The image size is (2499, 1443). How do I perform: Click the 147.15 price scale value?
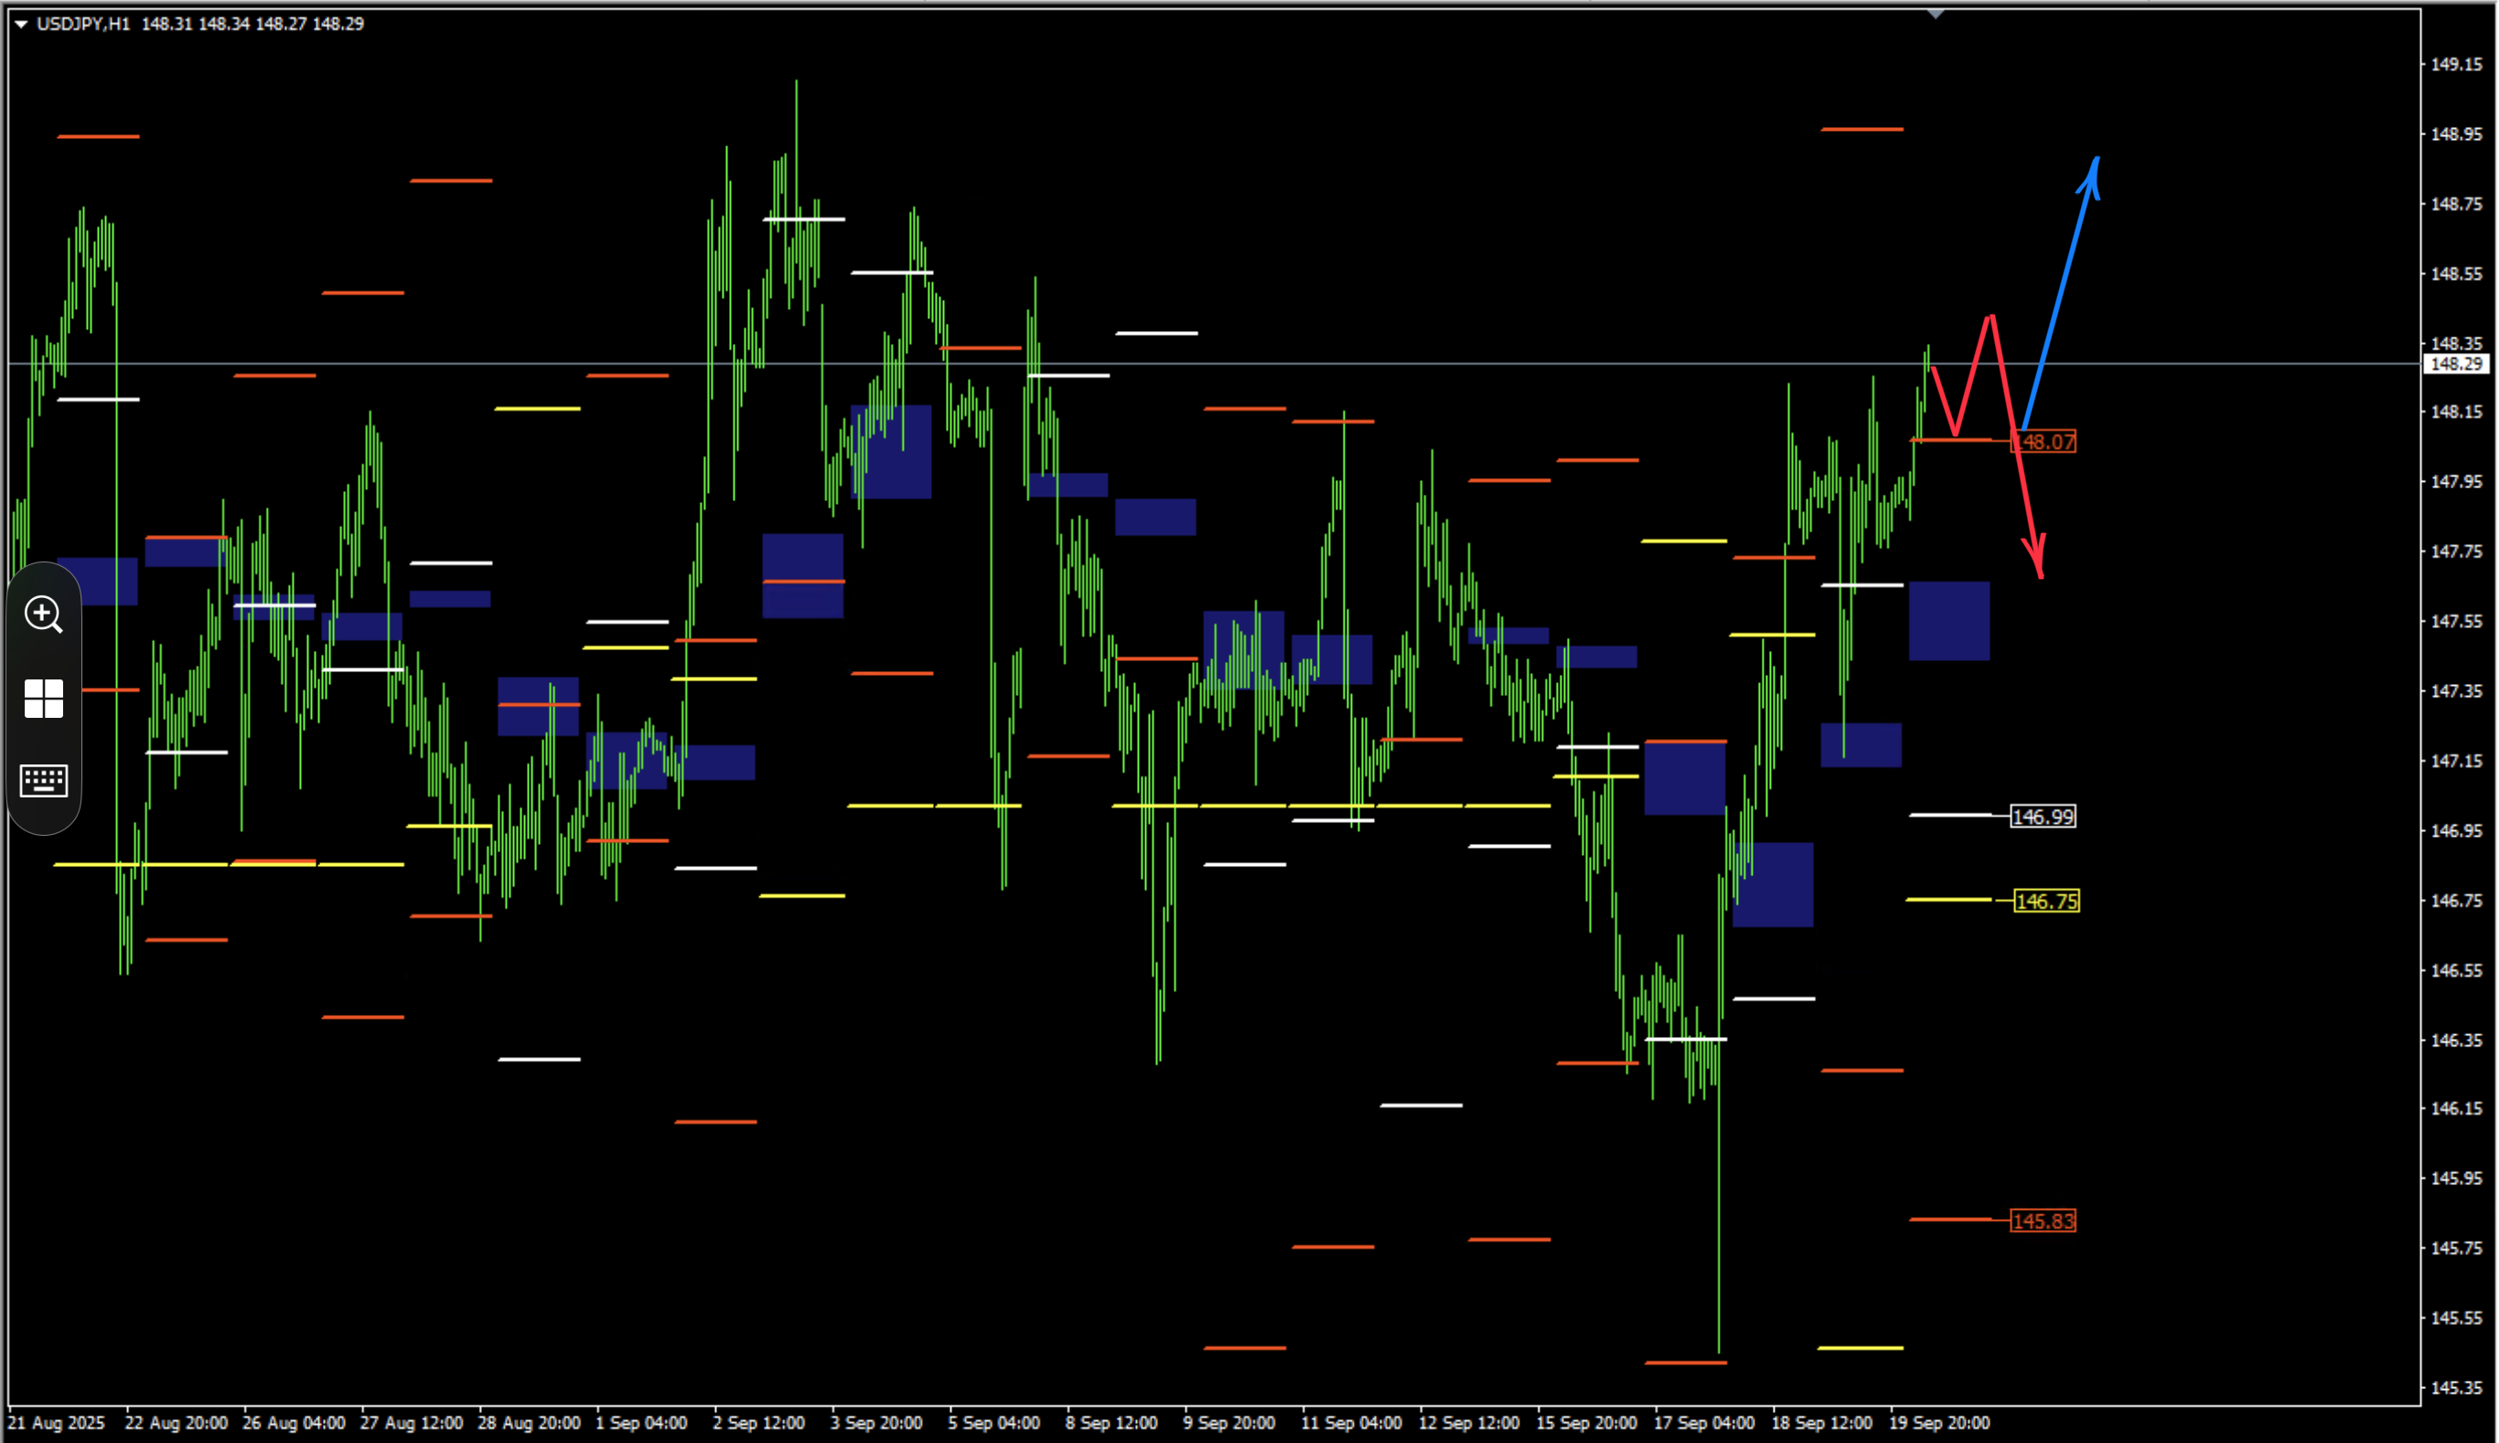point(2456,761)
